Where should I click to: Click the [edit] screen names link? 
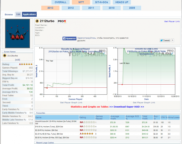pos(17,60)
